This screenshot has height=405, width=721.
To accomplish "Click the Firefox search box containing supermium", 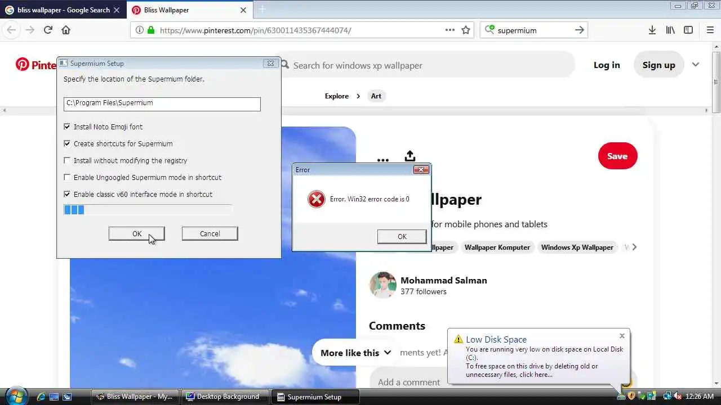I will (534, 30).
